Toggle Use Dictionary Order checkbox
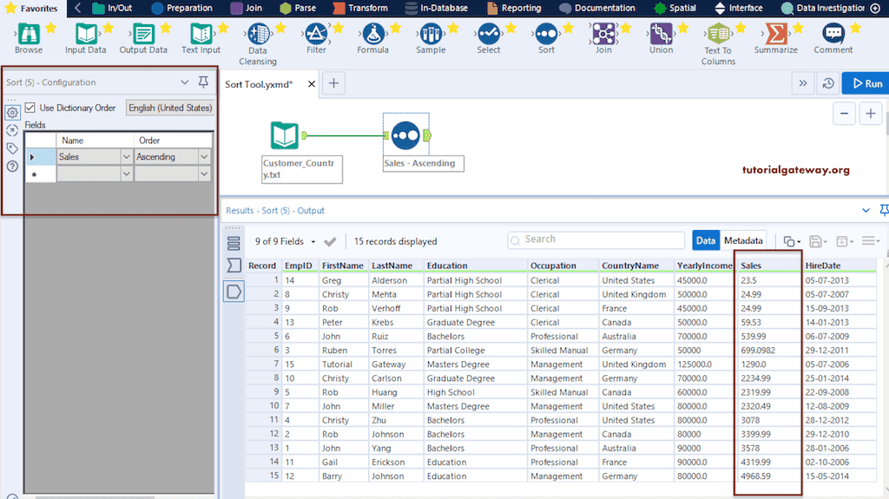This screenshot has width=889, height=499. [x=31, y=108]
